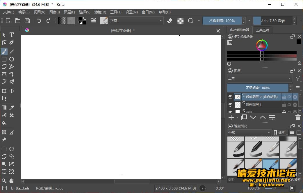Toggle preserve alpha checkerboard button
The height and width of the screenshot is (193, 303).
[x=180, y=21]
